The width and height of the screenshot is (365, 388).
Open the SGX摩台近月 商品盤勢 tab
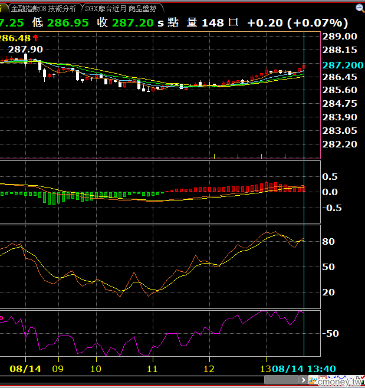120,9
